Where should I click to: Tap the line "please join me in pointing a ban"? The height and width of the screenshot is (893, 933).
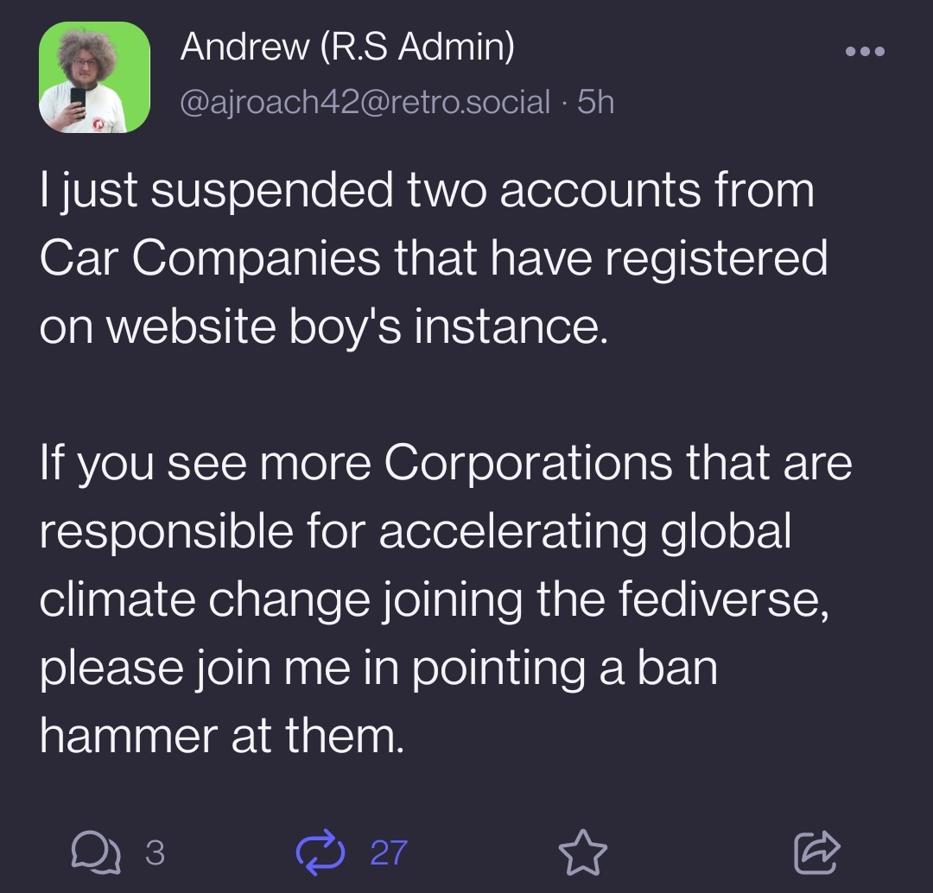(x=378, y=668)
